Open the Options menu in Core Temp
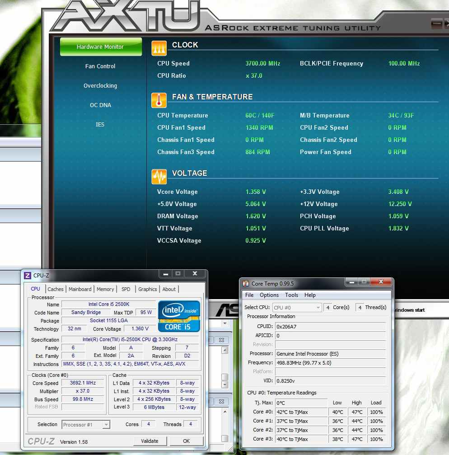This screenshot has height=455, width=449. pos(269,295)
